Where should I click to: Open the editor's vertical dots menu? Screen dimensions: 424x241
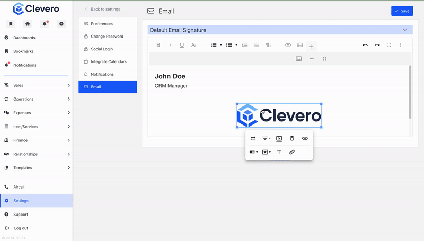point(401,45)
